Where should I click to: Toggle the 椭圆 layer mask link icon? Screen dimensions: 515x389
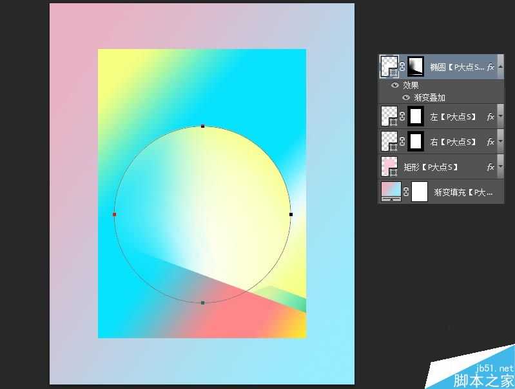pos(402,66)
